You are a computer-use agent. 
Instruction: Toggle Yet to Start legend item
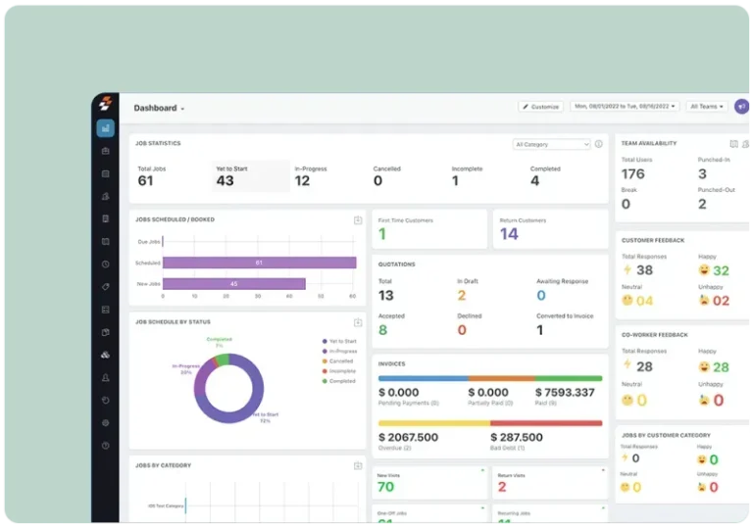point(339,341)
